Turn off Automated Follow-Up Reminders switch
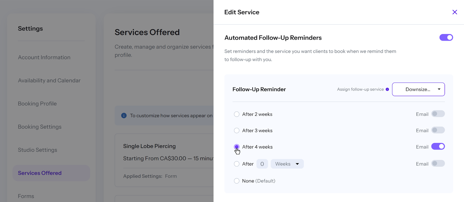The width and height of the screenshot is (464, 202). click(446, 38)
